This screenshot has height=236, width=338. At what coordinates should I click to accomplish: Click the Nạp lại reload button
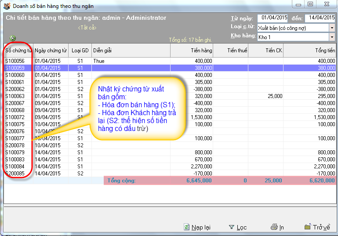click(197, 227)
